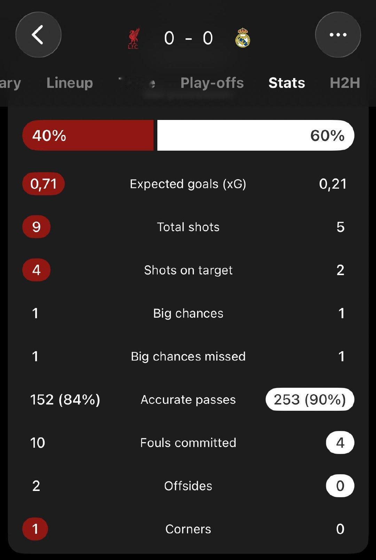Tap the 253 (90%) accurate passes badge
Image resolution: width=376 pixels, height=560 pixels.
310,400
